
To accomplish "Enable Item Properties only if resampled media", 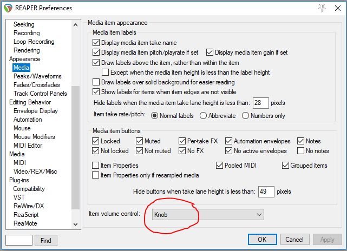I will pos(95,175).
